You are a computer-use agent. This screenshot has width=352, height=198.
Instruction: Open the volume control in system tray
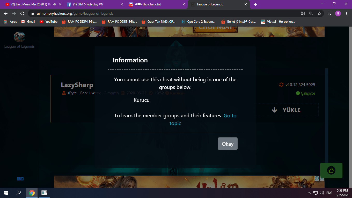click(322, 193)
